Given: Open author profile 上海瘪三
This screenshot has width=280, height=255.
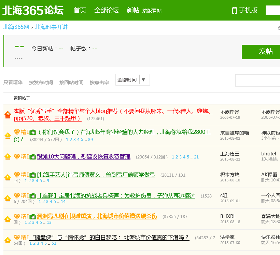Looking at the screenshot, I should (x=230, y=154).
